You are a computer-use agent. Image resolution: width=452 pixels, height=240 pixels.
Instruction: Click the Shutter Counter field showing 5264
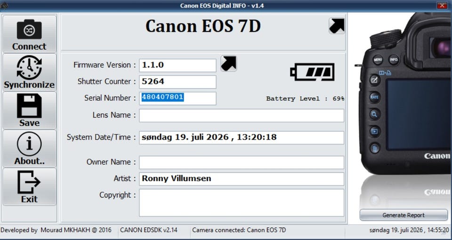(x=178, y=82)
